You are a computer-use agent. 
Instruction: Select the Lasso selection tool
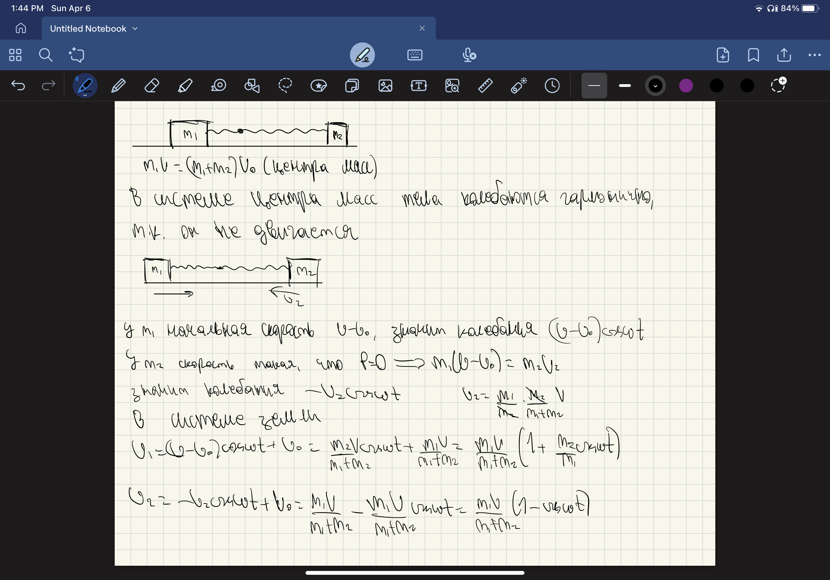click(285, 86)
